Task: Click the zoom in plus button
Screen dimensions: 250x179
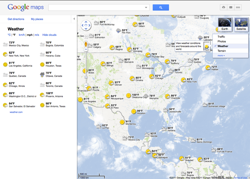Action: [x=86, y=49]
